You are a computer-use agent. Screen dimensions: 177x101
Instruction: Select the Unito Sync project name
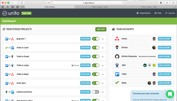click(x=21, y=83)
